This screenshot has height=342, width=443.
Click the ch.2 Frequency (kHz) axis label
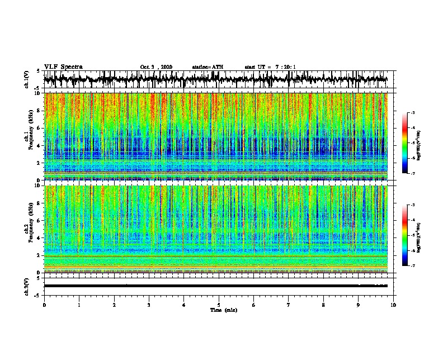coord(29,222)
